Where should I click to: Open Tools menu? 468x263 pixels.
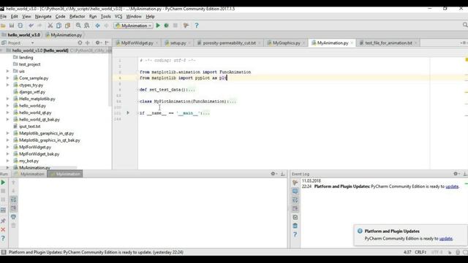point(105,16)
